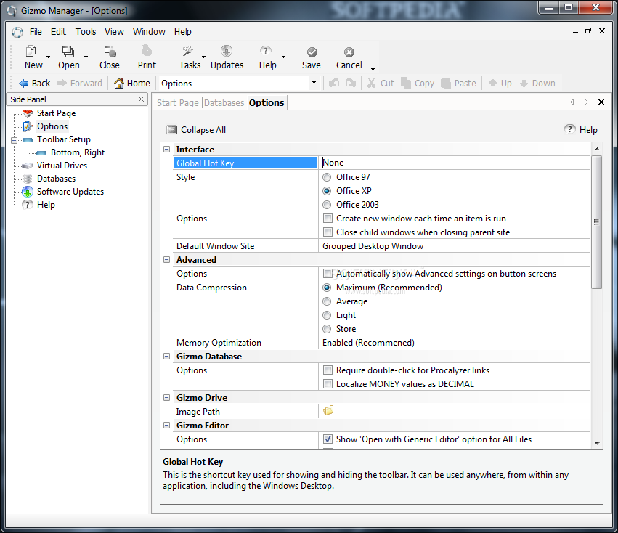Viewport: 618px width, 533px height.
Task: Click the Close toolbar icon
Action: point(110,52)
